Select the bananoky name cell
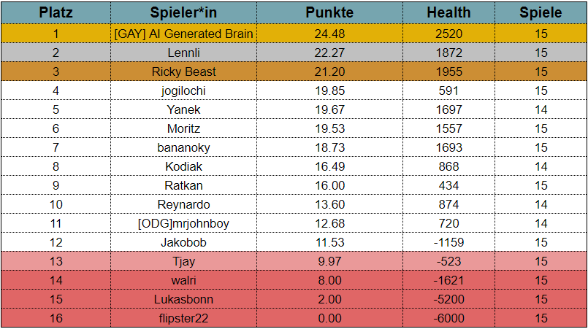The width and height of the screenshot is (588, 329). [x=184, y=147]
